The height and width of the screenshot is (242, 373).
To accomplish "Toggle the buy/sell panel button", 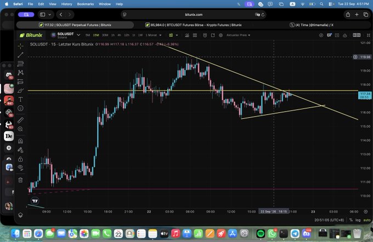I will 357,35.
